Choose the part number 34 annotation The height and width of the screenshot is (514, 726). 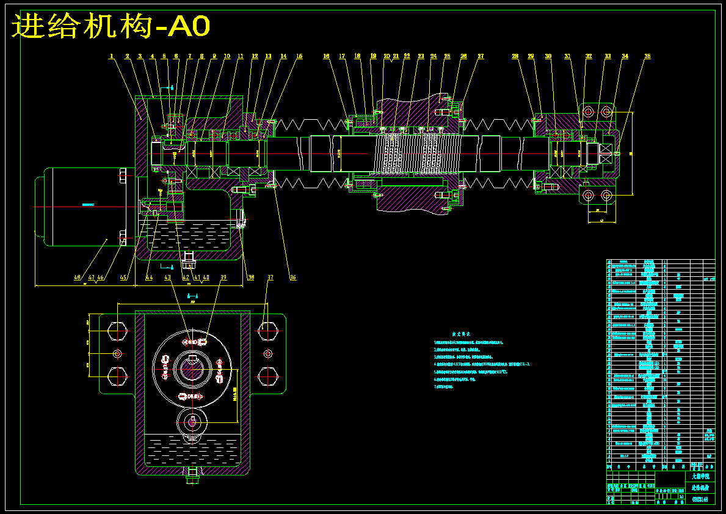pyautogui.click(x=625, y=57)
